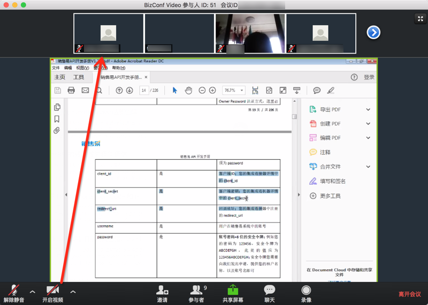
Task: Start video with 开启视频 button
Action: pyautogui.click(x=52, y=294)
